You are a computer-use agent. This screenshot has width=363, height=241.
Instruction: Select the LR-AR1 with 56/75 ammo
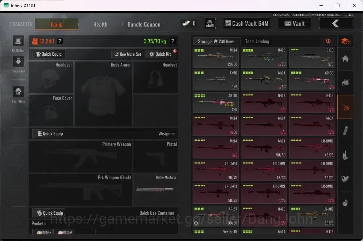click(312, 216)
